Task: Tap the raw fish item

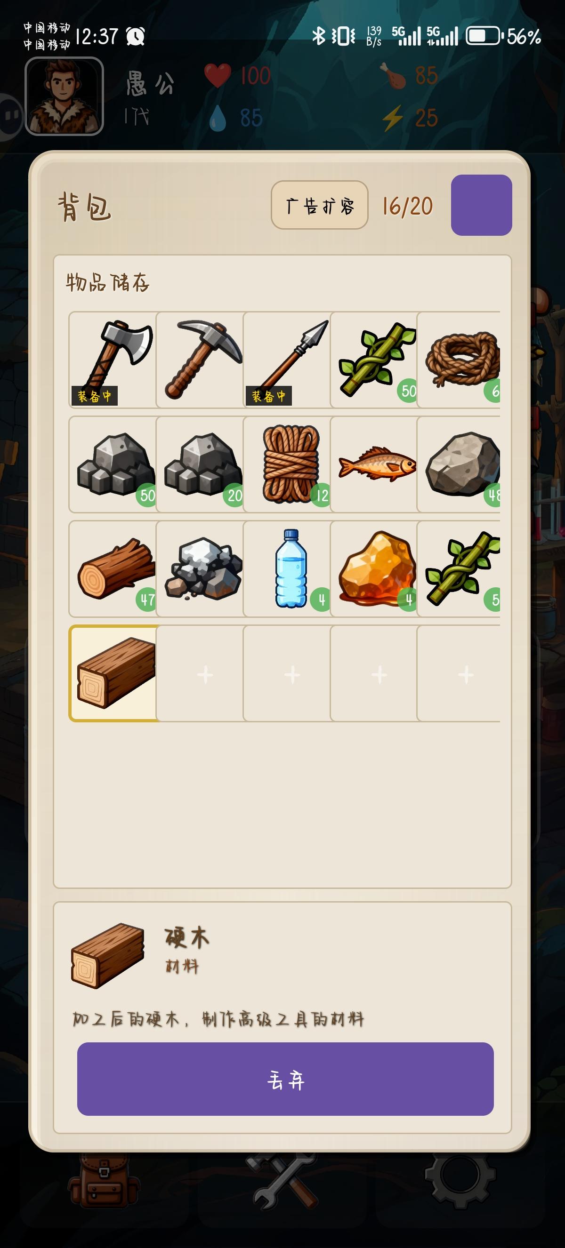Action: pos(373,464)
